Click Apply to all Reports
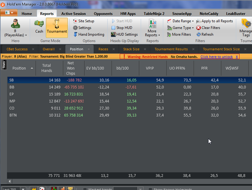 tap(215, 21)
